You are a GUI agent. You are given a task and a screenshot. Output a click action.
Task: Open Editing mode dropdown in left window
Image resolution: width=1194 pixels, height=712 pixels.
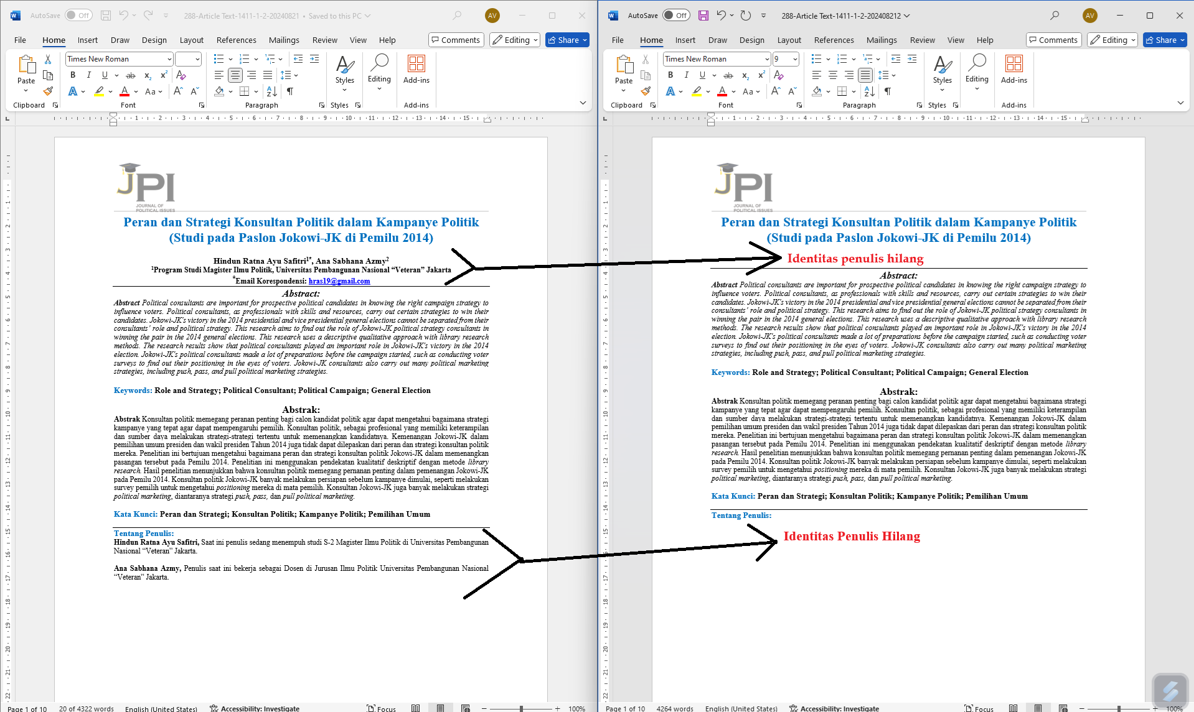(514, 40)
